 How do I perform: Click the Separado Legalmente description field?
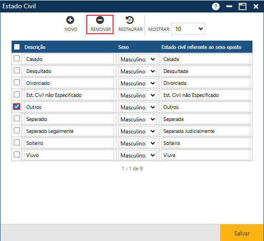tap(69, 131)
